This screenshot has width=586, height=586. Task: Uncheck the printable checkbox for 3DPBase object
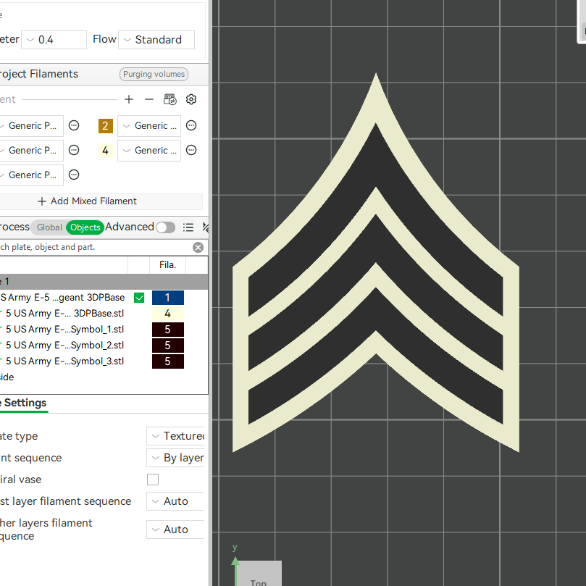(139, 298)
